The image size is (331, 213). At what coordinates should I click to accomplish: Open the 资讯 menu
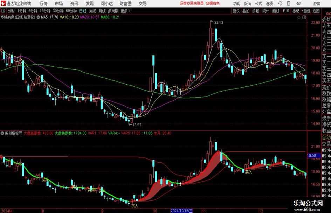coord(74,3)
